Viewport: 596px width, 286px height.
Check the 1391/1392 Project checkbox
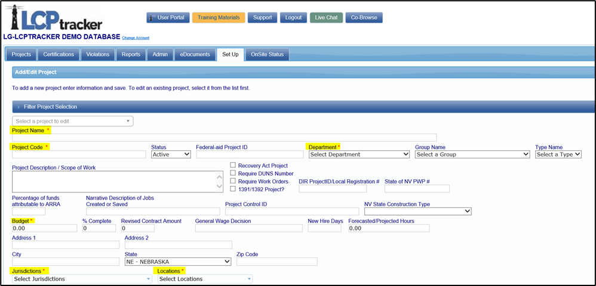tap(233, 188)
